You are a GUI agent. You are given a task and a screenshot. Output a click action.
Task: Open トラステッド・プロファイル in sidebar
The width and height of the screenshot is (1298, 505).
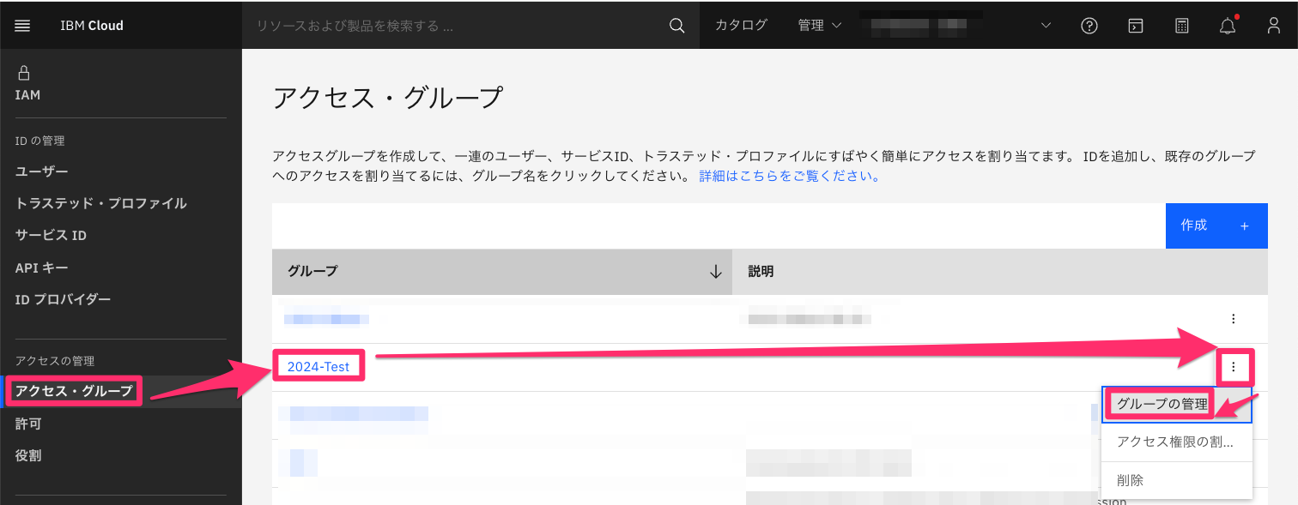(101, 203)
